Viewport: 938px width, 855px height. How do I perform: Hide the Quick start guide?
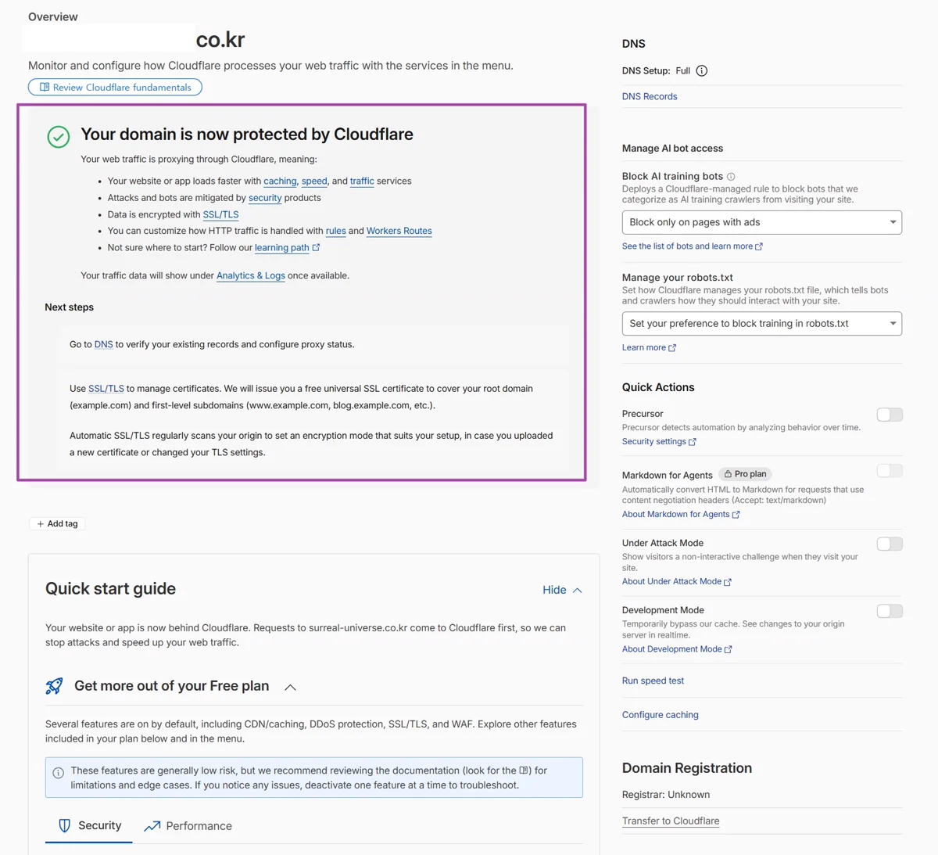tap(562, 590)
